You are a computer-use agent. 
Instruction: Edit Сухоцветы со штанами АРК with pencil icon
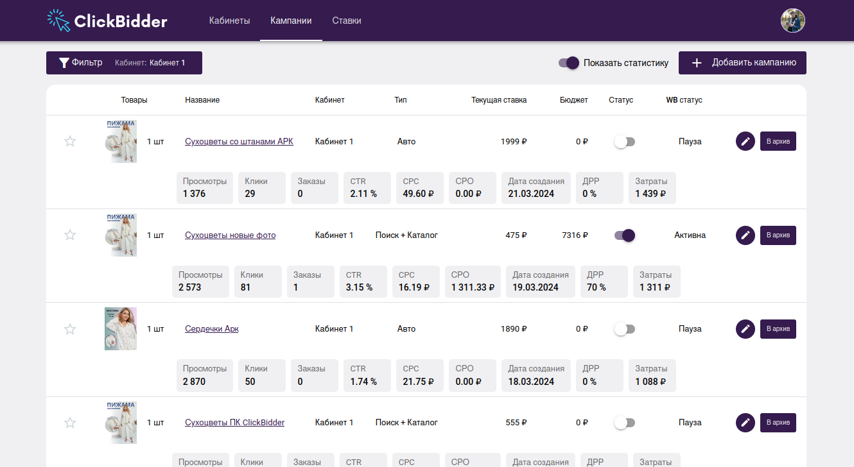[x=745, y=142]
